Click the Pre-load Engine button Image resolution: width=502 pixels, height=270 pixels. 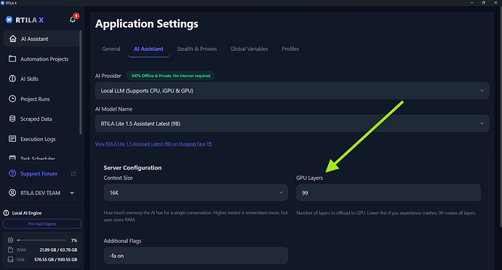tap(42, 224)
